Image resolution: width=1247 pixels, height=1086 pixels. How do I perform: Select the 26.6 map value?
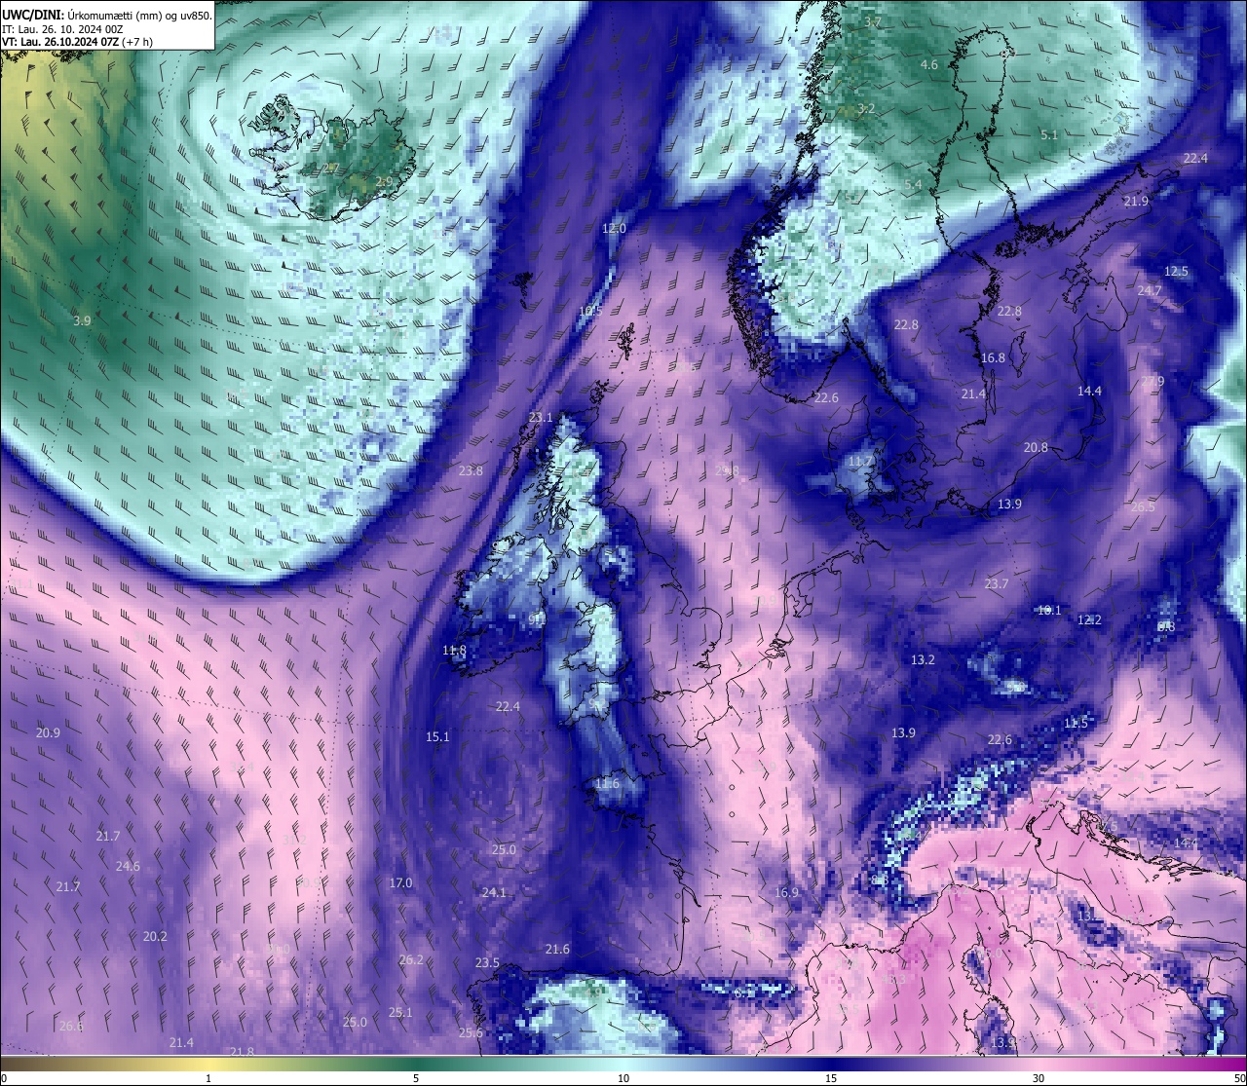point(70,1026)
